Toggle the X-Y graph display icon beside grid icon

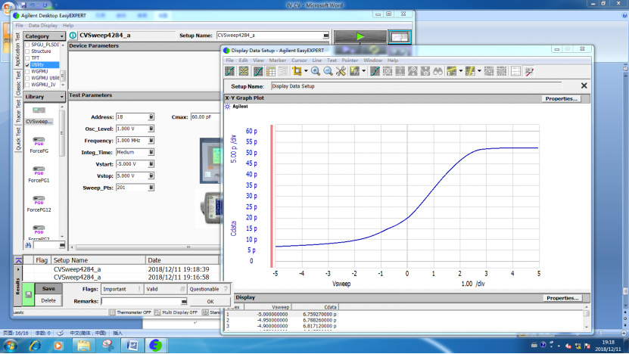[258, 71]
